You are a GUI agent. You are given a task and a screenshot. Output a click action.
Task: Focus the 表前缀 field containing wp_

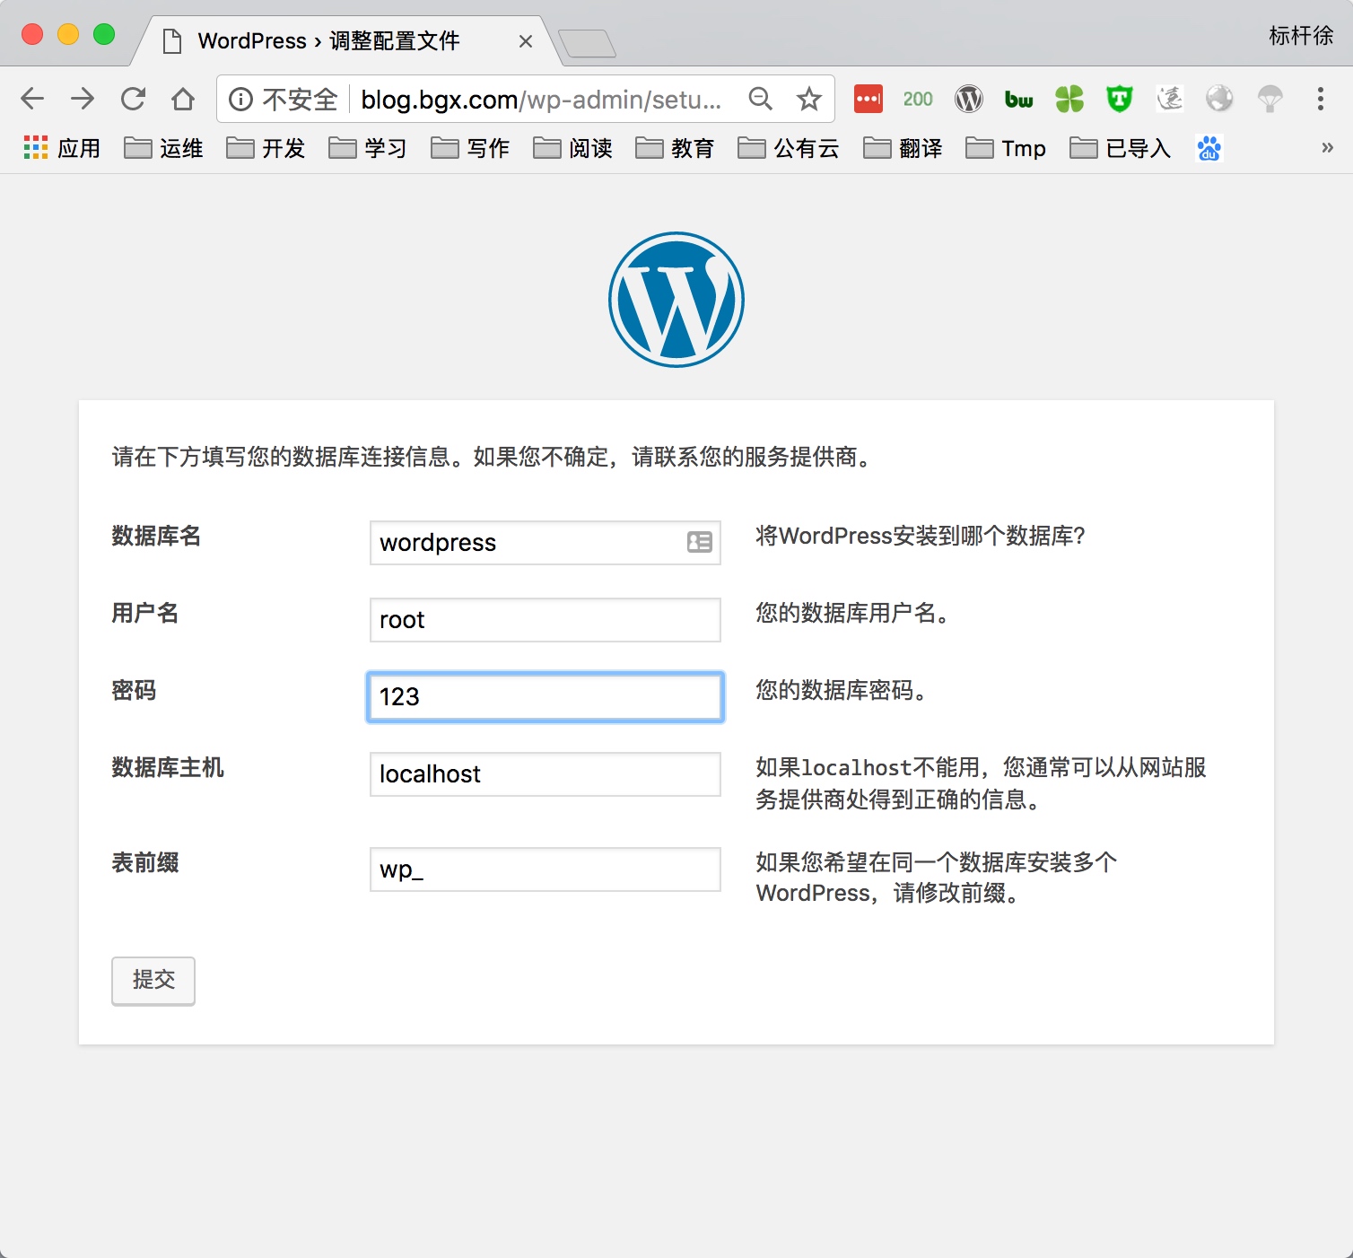tap(546, 869)
